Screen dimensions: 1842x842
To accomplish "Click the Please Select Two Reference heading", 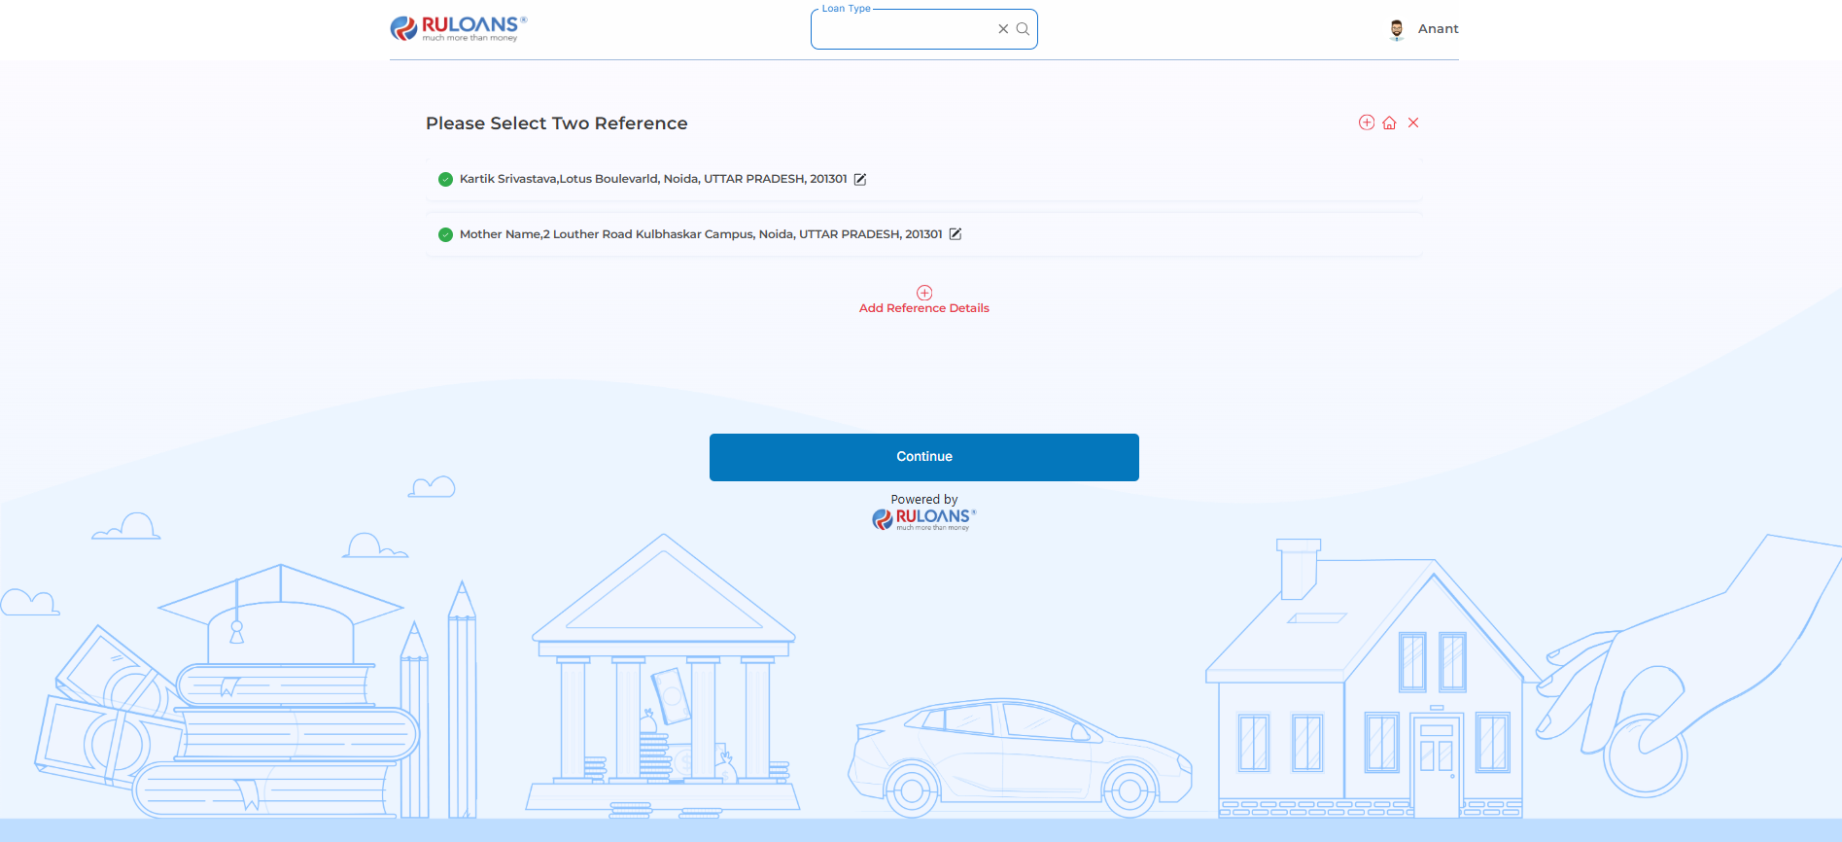I will pyautogui.click(x=557, y=123).
